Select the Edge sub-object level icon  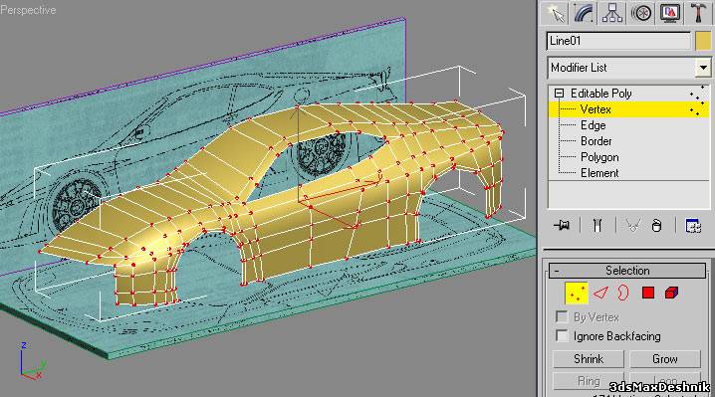(x=600, y=293)
